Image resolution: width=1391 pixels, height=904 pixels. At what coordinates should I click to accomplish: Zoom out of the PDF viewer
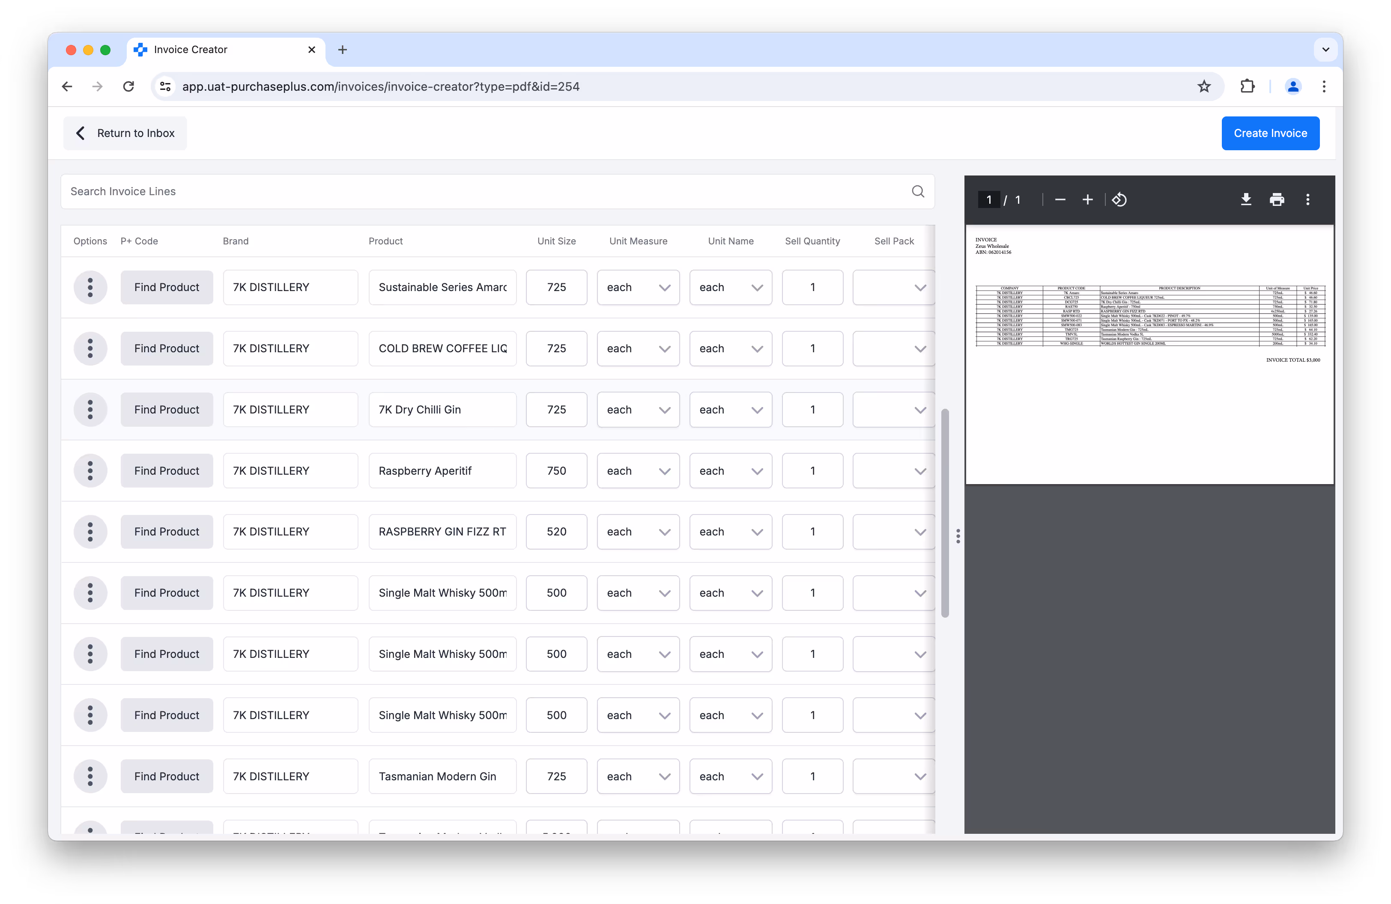click(1060, 200)
